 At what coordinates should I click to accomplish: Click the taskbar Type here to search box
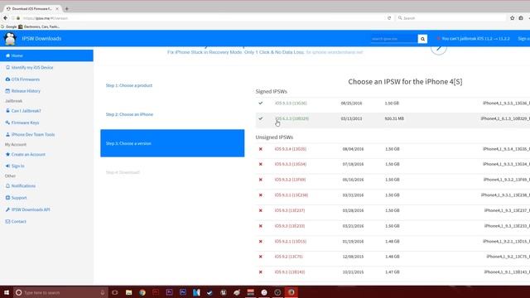60,292
